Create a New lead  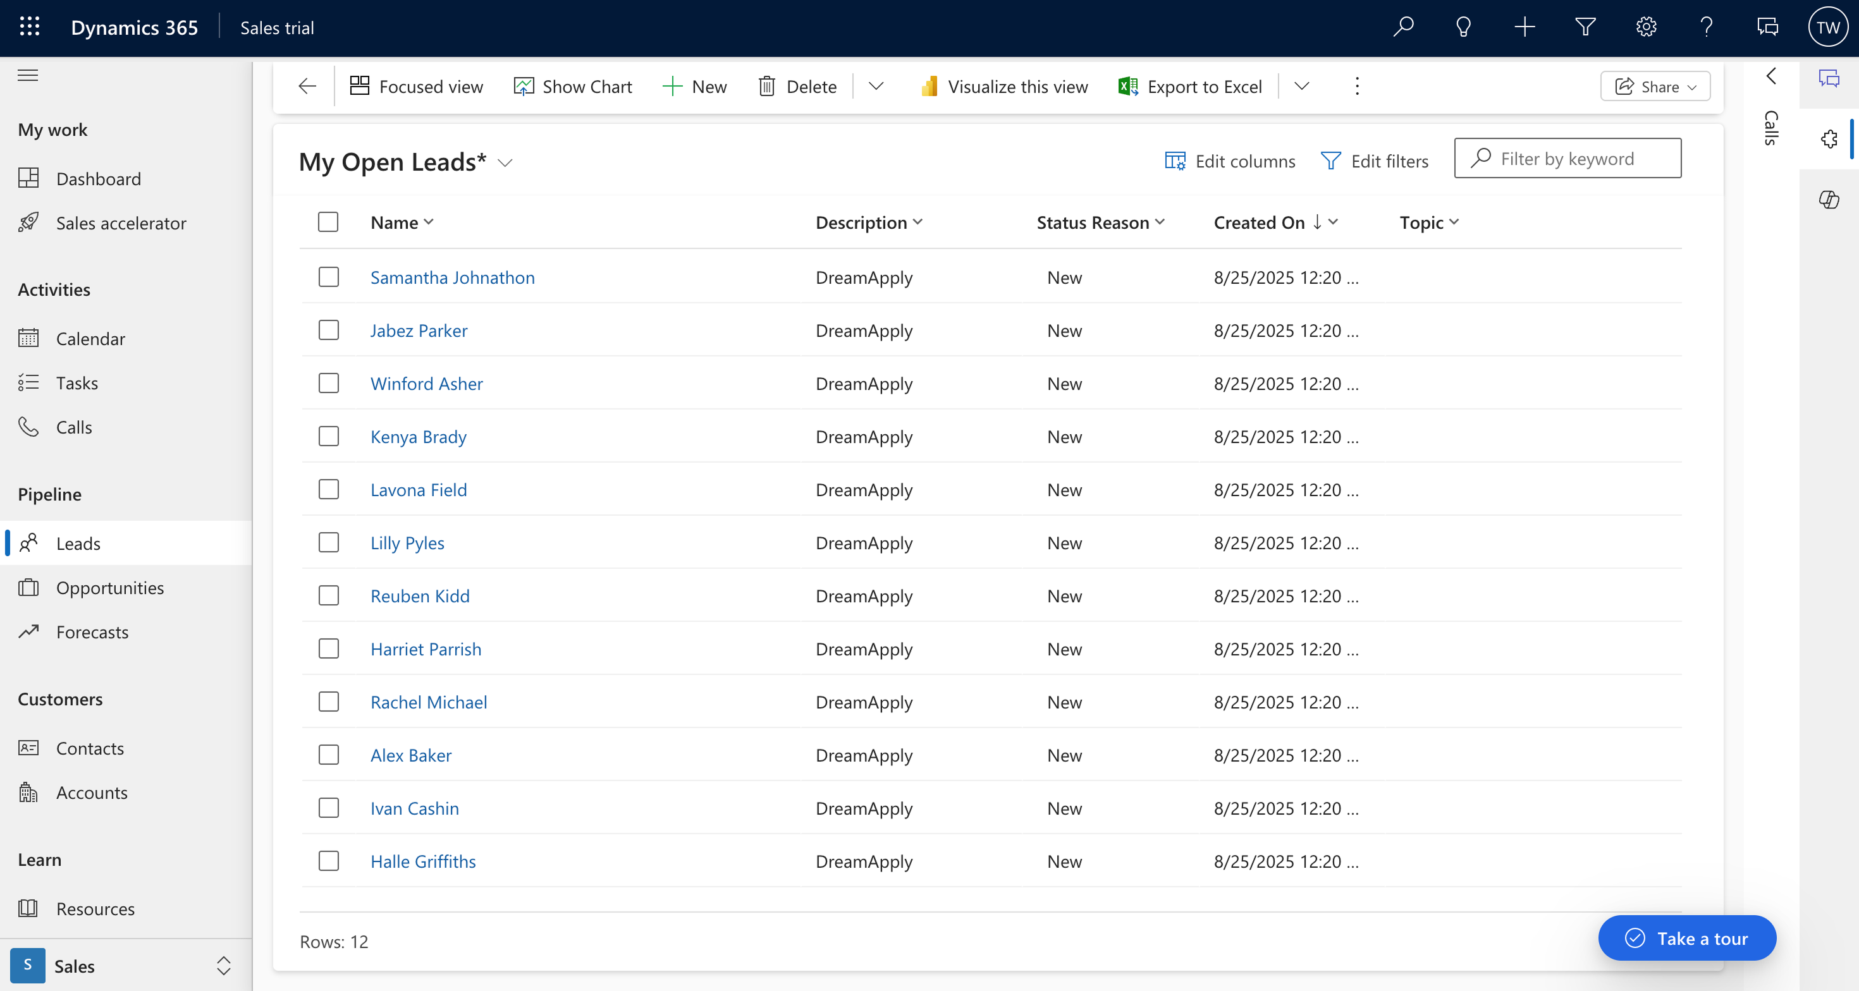click(x=694, y=87)
